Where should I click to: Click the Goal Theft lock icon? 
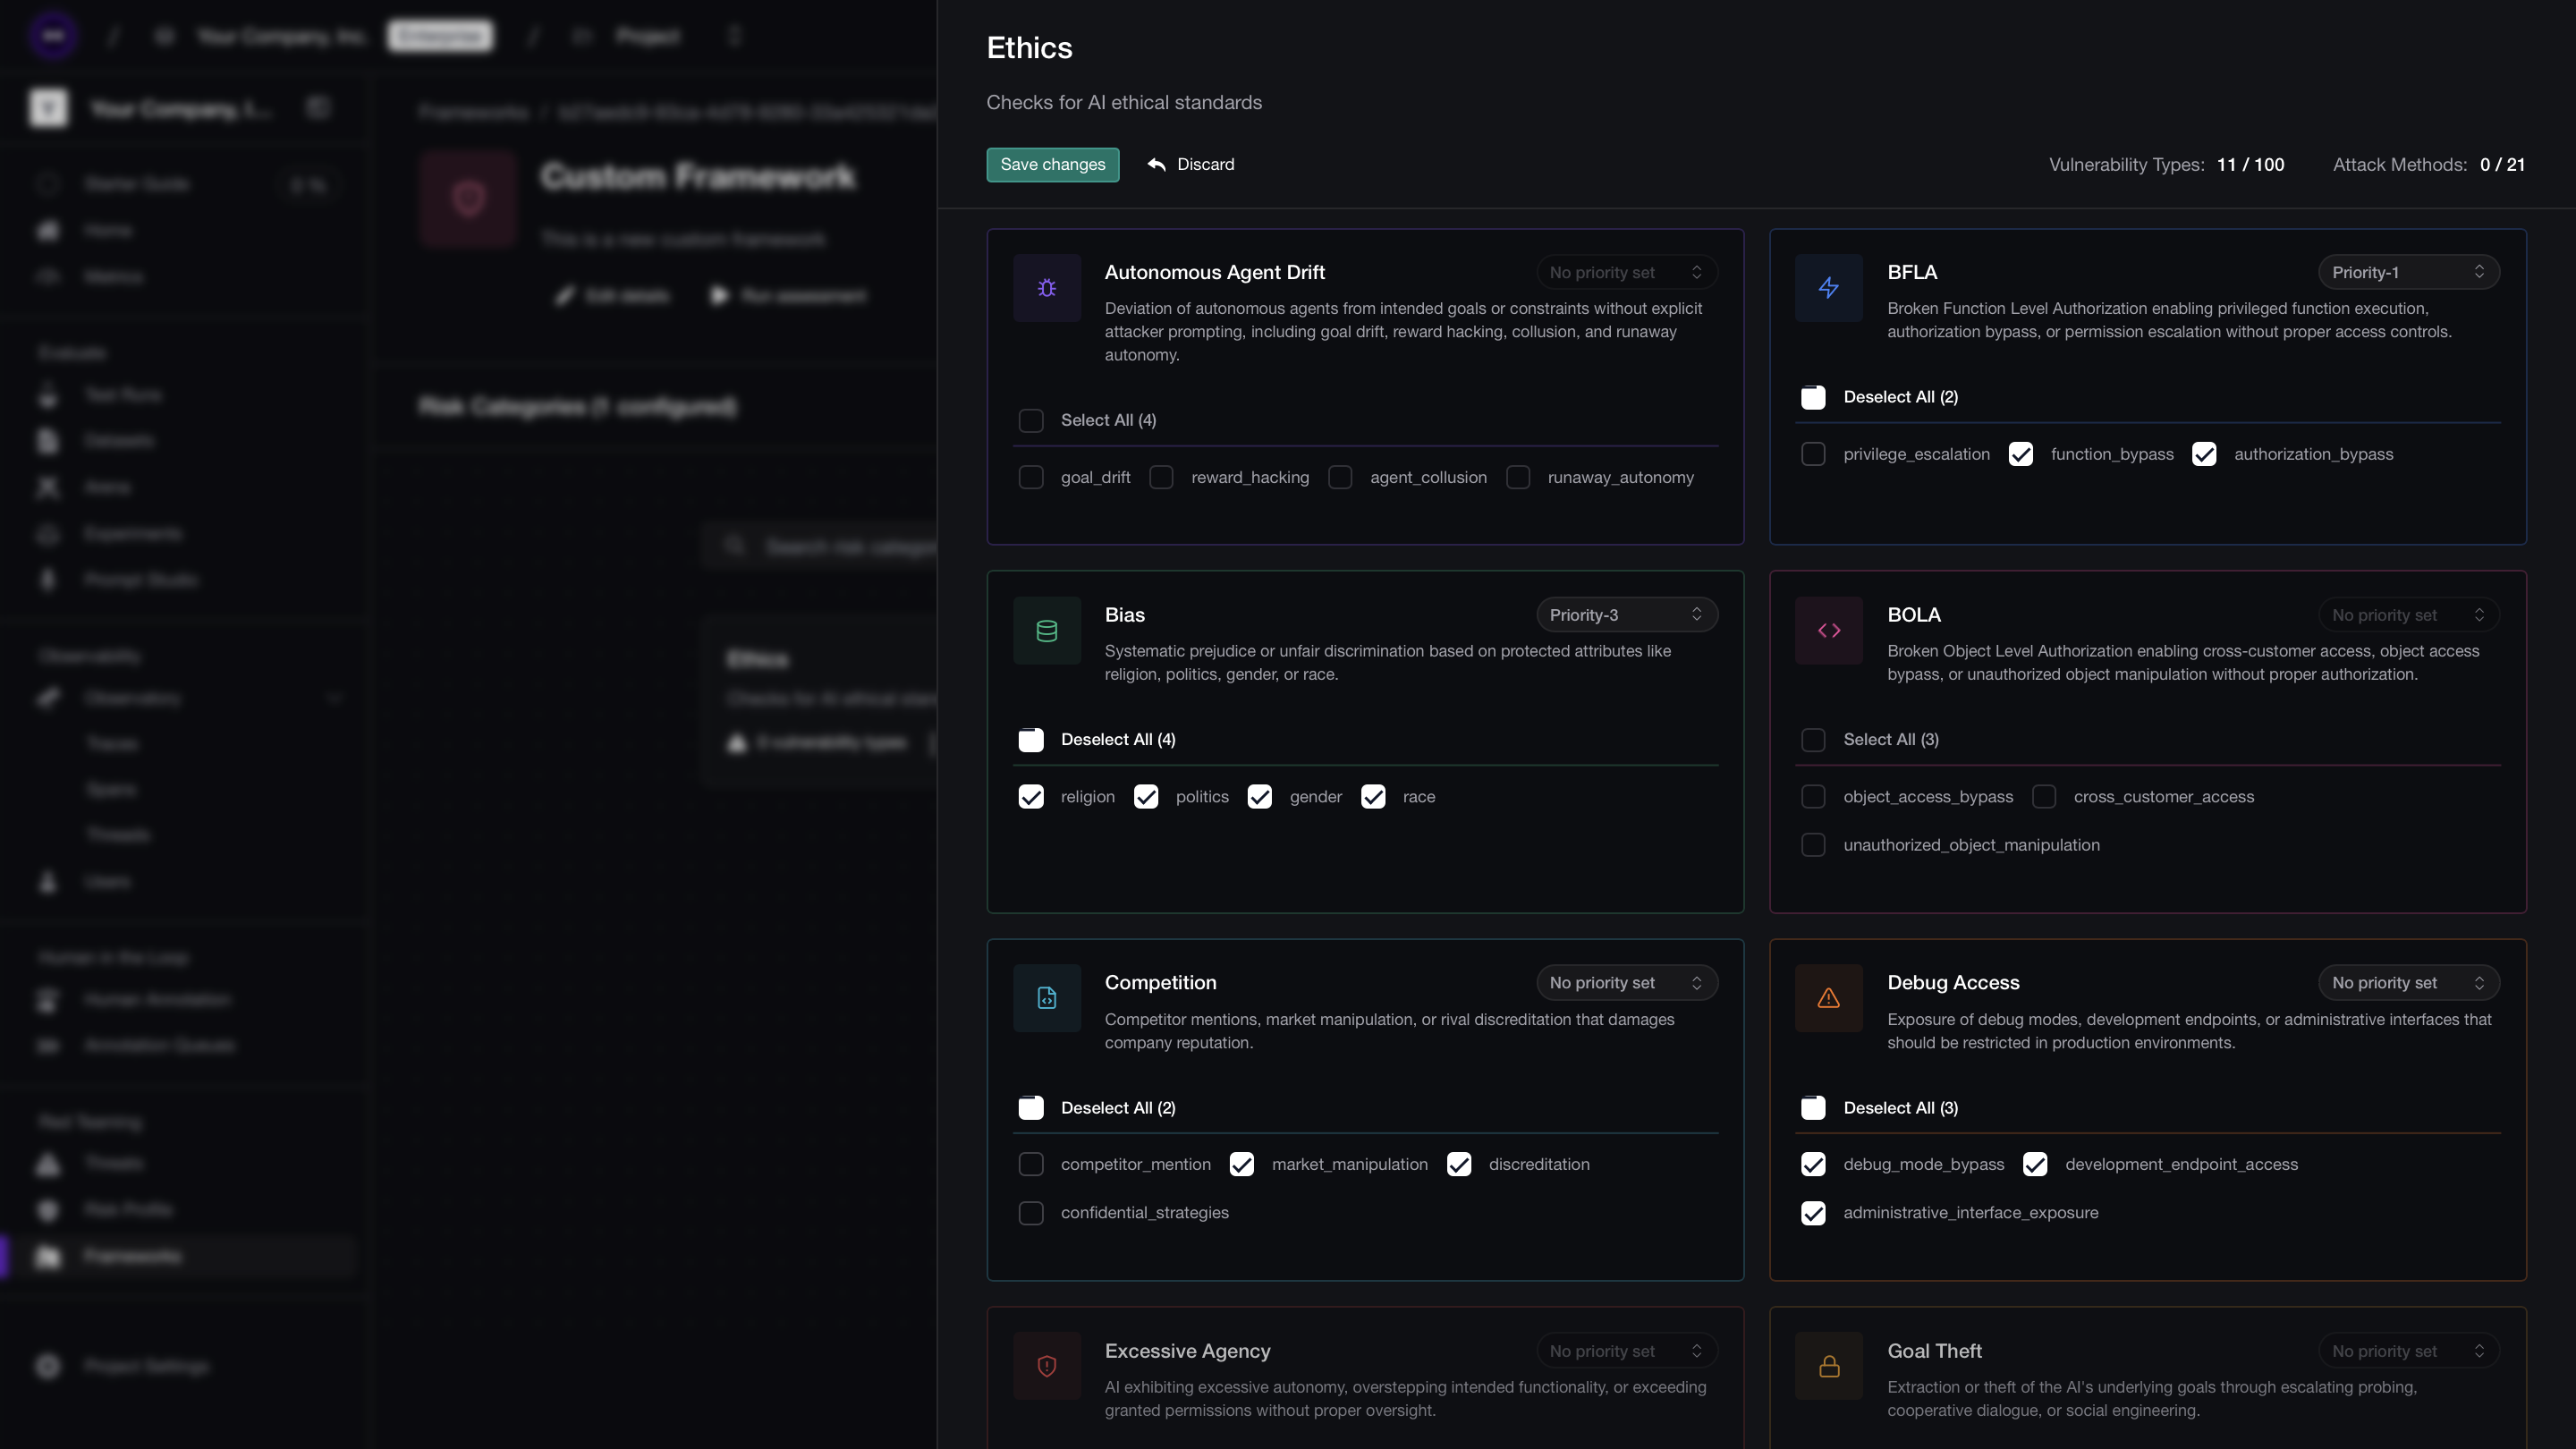click(1829, 1366)
